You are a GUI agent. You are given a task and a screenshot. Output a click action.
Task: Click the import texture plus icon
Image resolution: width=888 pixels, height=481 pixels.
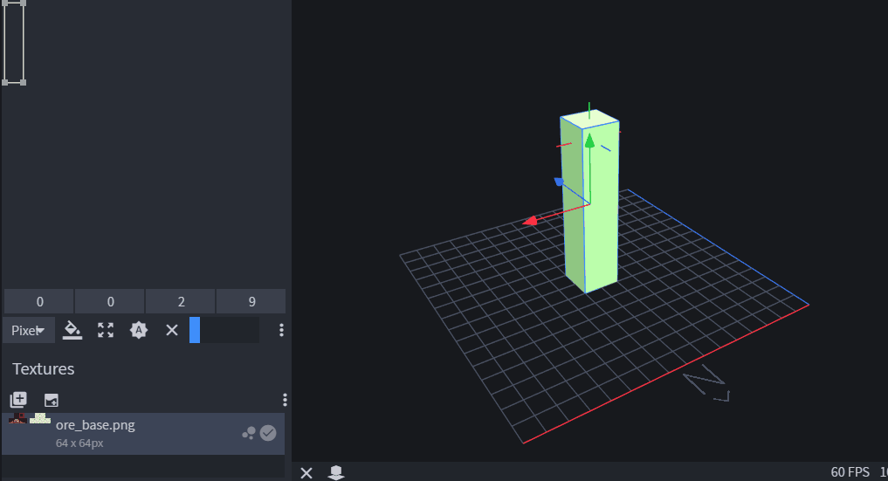point(18,400)
